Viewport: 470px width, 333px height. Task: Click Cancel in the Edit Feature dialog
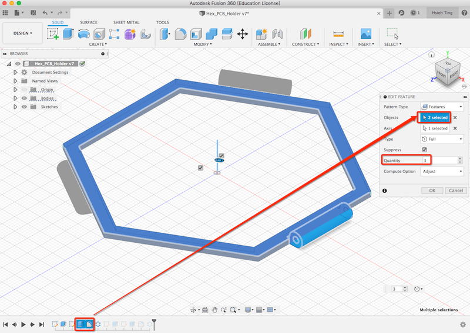pyautogui.click(x=455, y=191)
